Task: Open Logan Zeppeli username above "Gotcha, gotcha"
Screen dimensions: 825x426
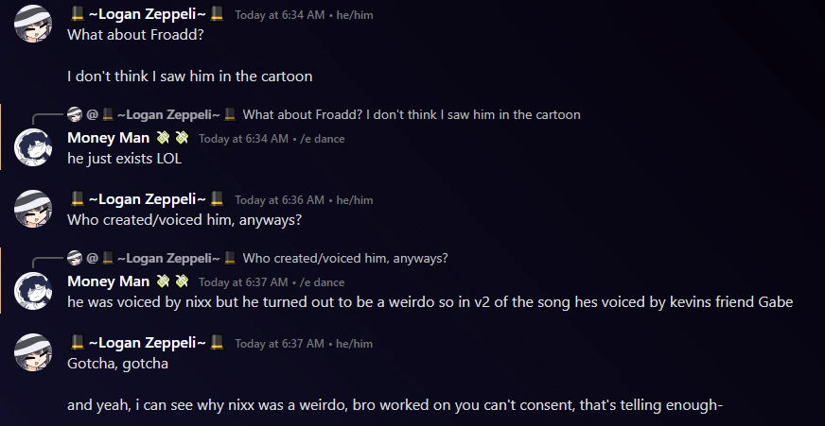Action: 147,343
